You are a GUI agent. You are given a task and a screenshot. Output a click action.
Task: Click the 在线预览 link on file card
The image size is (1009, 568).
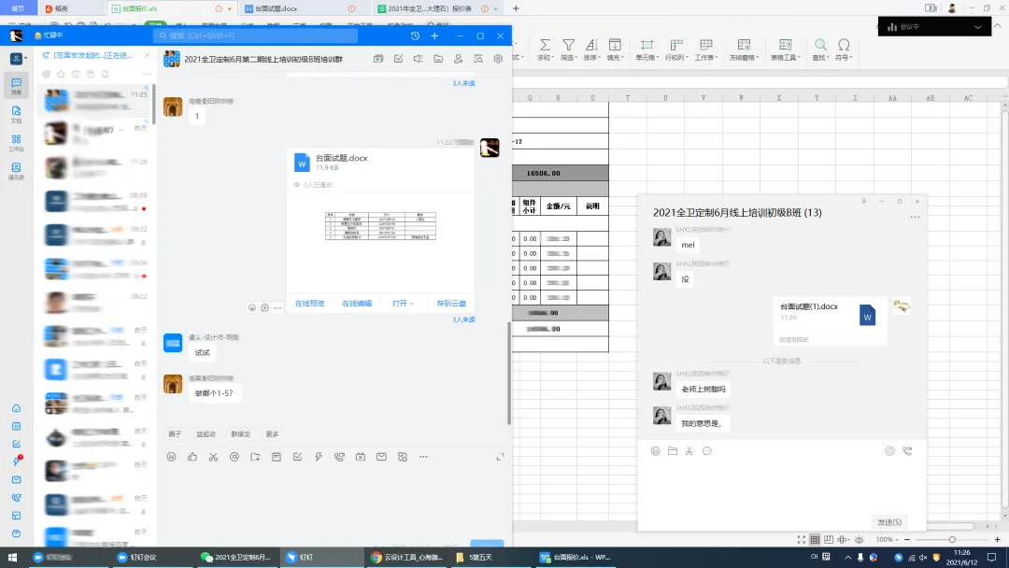309,304
